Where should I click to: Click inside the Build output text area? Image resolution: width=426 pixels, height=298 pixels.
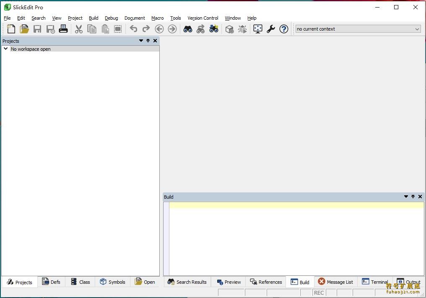coord(296,239)
